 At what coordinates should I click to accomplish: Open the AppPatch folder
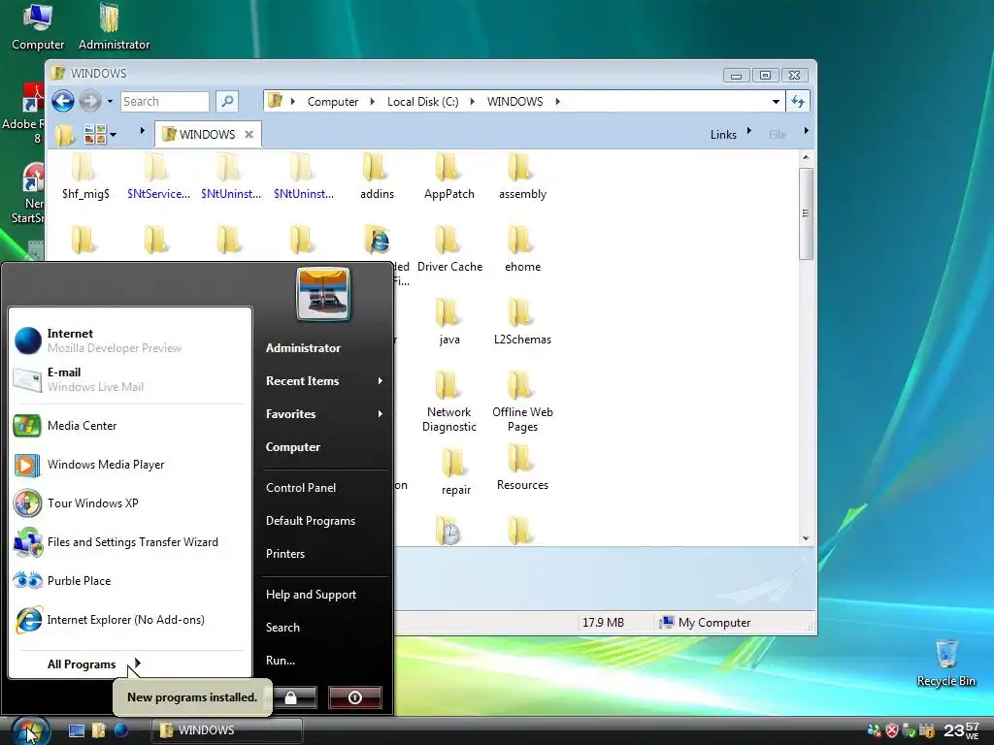[x=448, y=177]
